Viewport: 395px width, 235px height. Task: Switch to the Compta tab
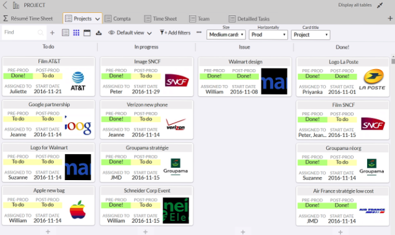pos(117,19)
